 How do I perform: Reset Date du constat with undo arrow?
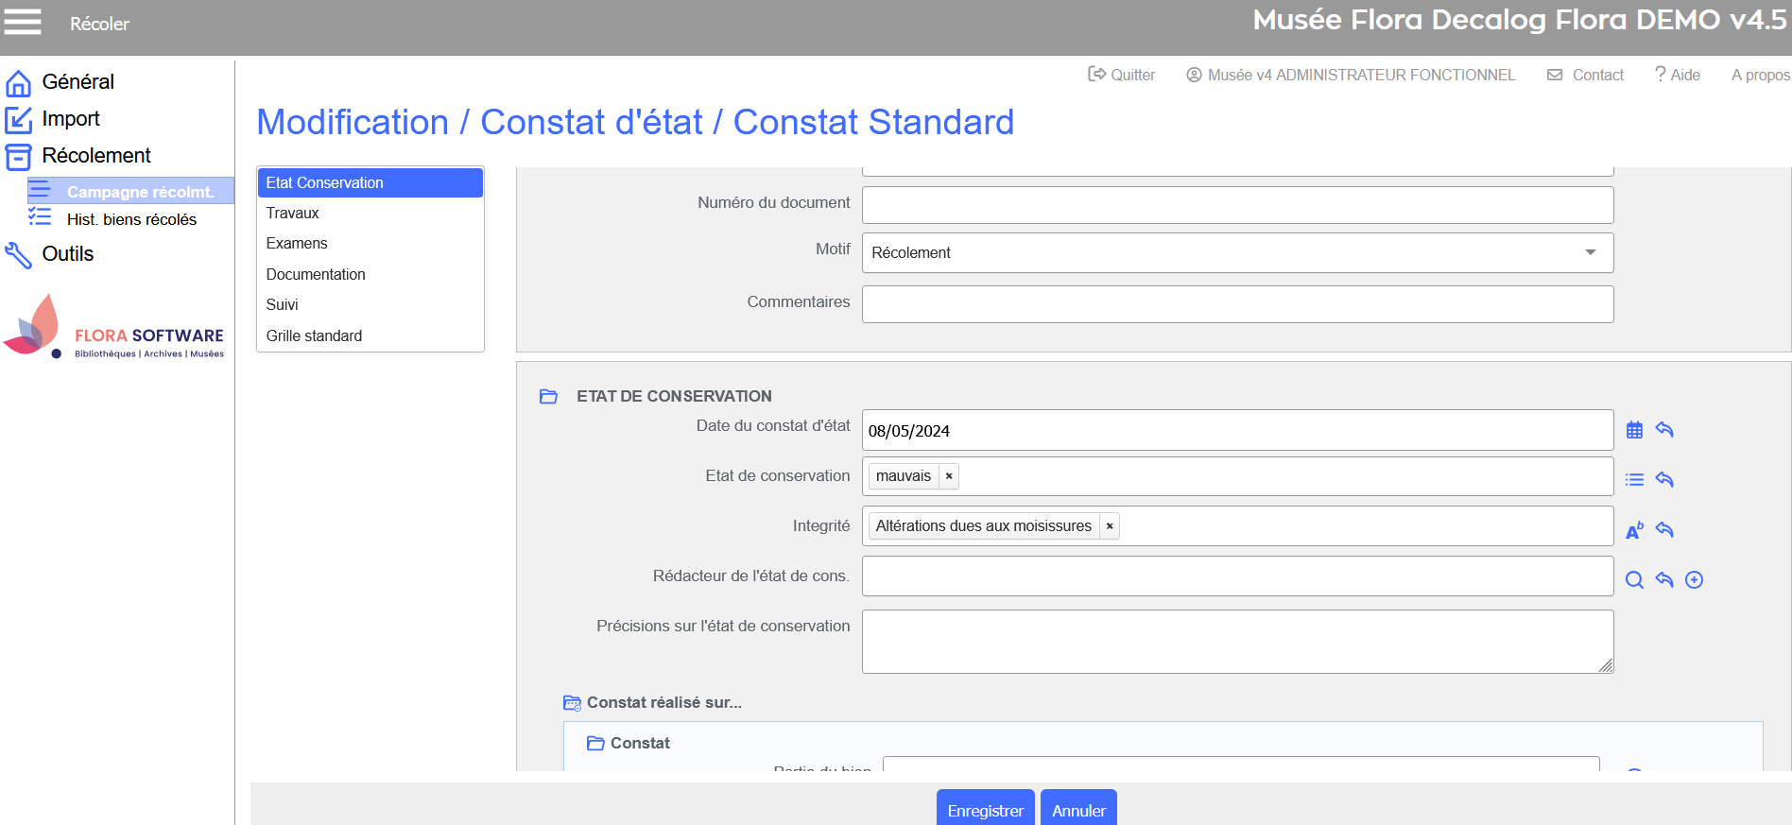(1664, 430)
